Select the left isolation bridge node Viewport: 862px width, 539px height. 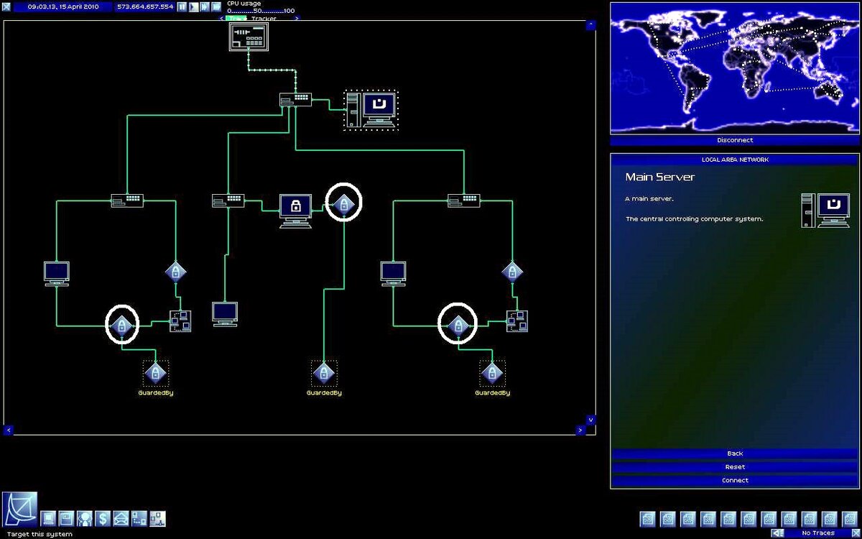click(x=180, y=321)
